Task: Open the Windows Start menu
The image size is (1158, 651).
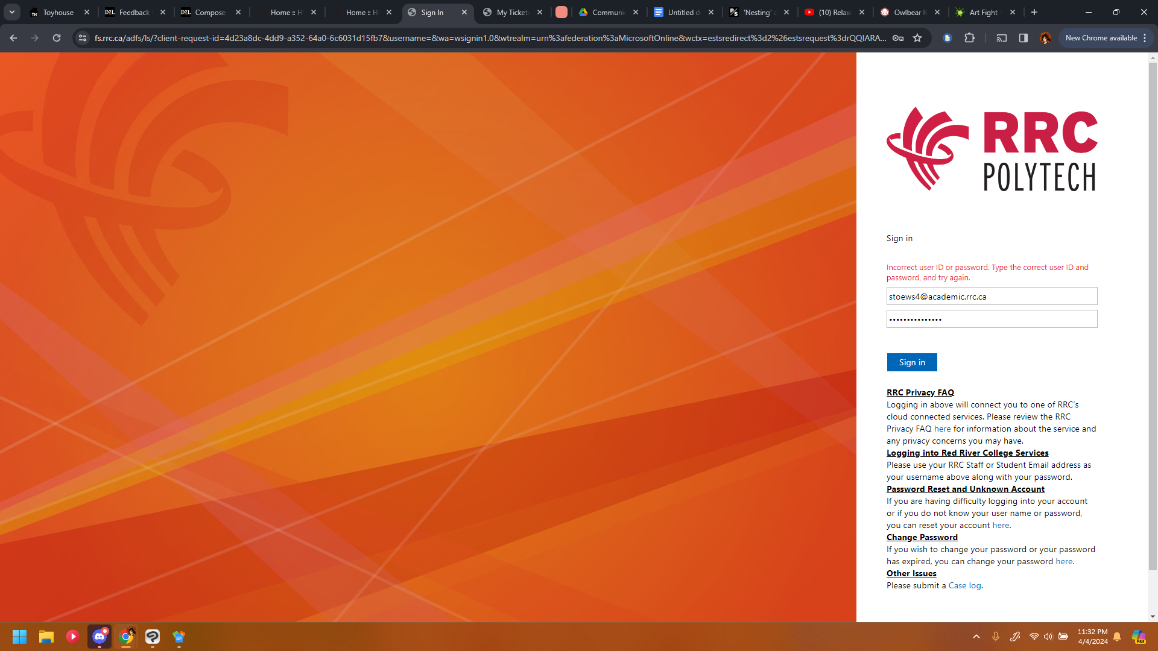Action: pyautogui.click(x=19, y=637)
